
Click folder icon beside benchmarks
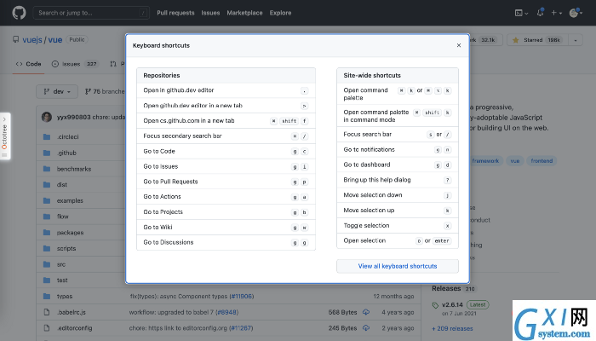(x=47, y=169)
